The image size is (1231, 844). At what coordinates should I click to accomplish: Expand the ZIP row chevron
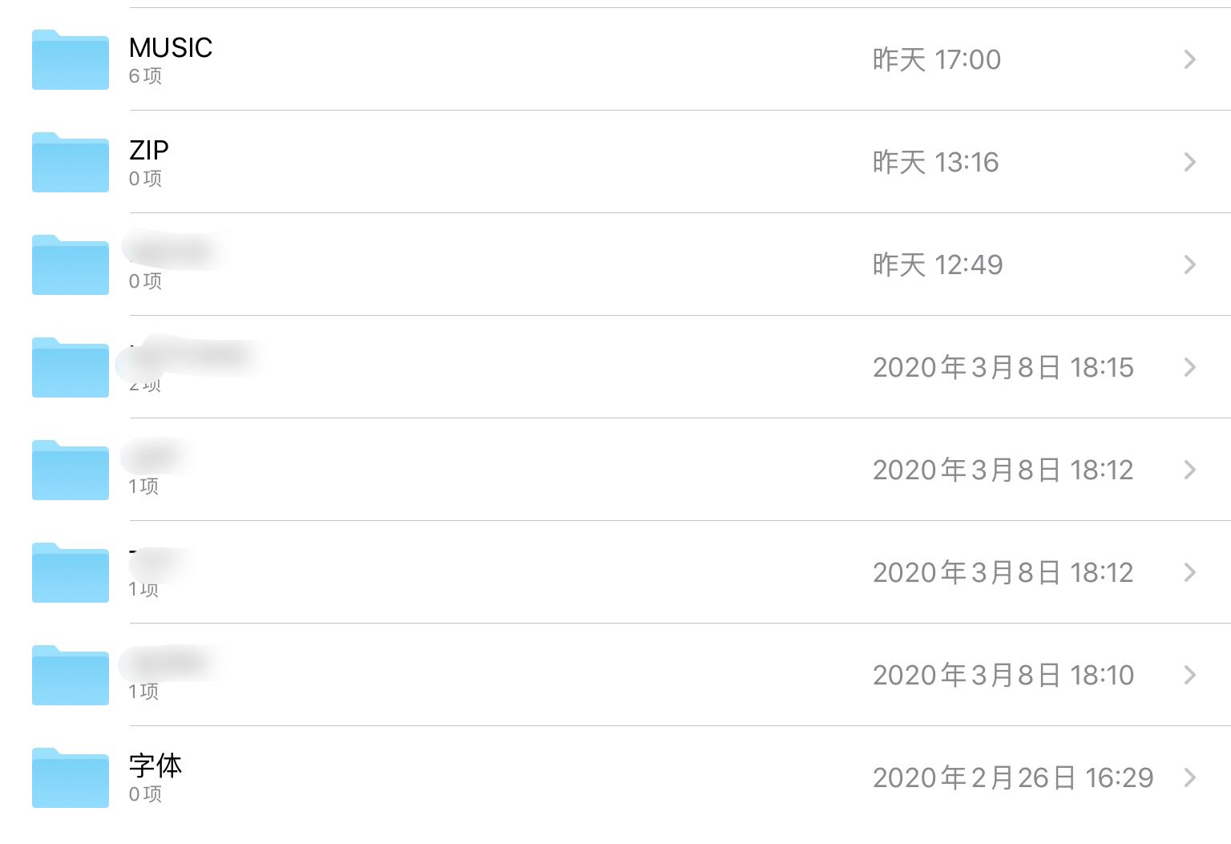click(x=1190, y=162)
